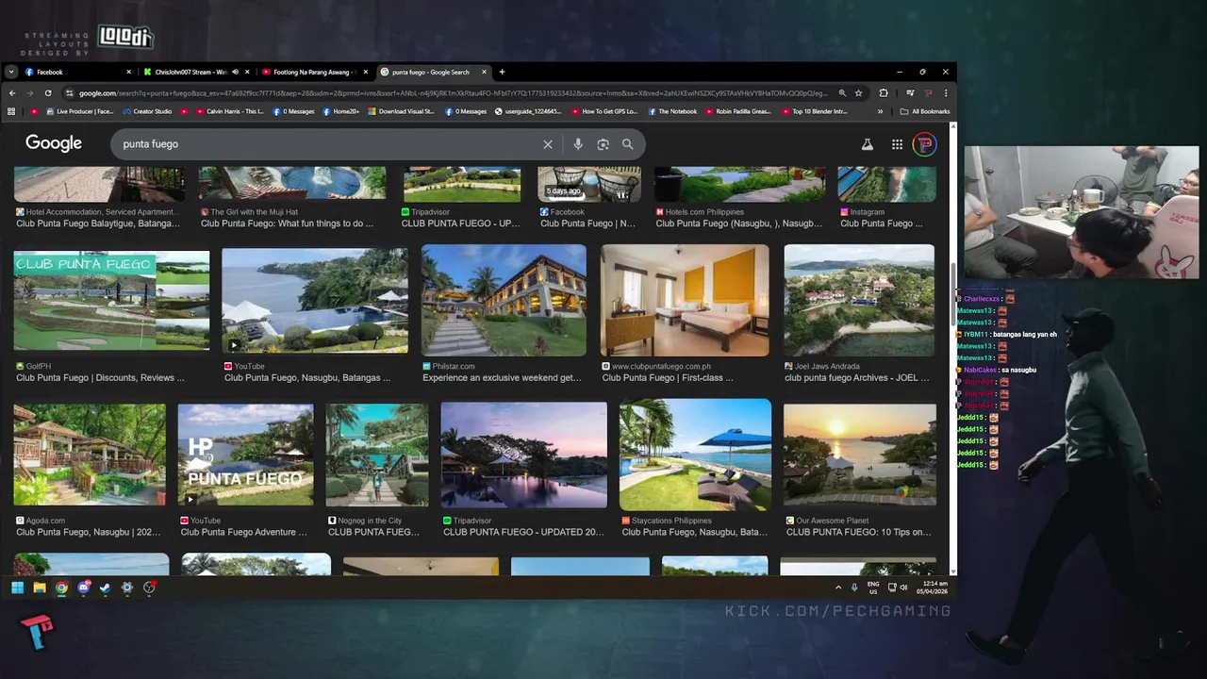Open Agoda.com Club Punta Fuego image
This screenshot has width=1207, height=679.
[x=90, y=455]
